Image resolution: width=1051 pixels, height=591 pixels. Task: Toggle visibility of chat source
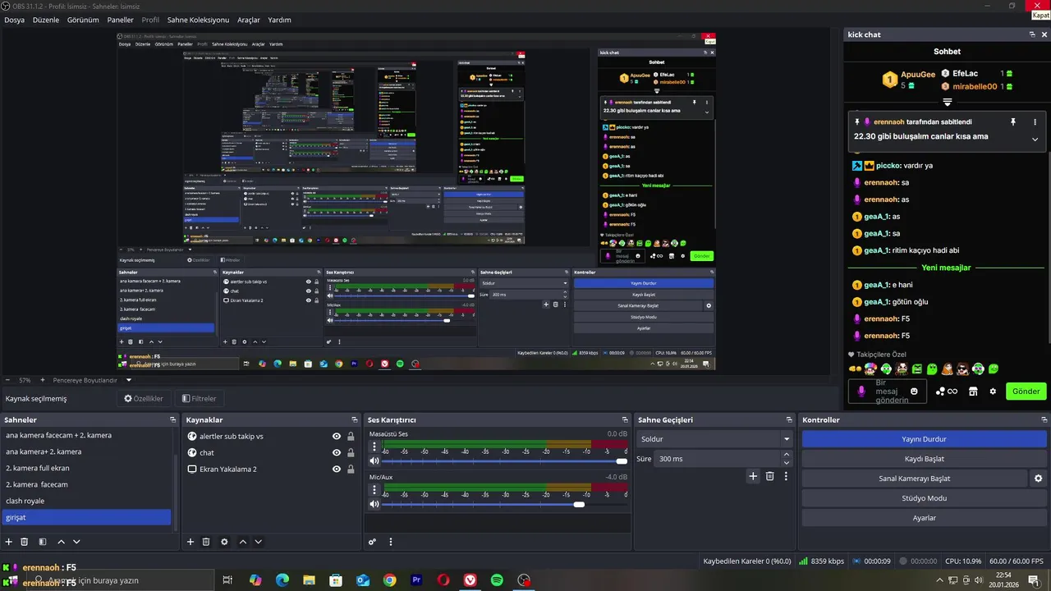(x=337, y=453)
